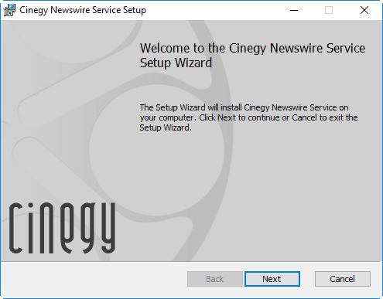
Task: Click the installer icon in title bar
Action: tap(9, 10)
